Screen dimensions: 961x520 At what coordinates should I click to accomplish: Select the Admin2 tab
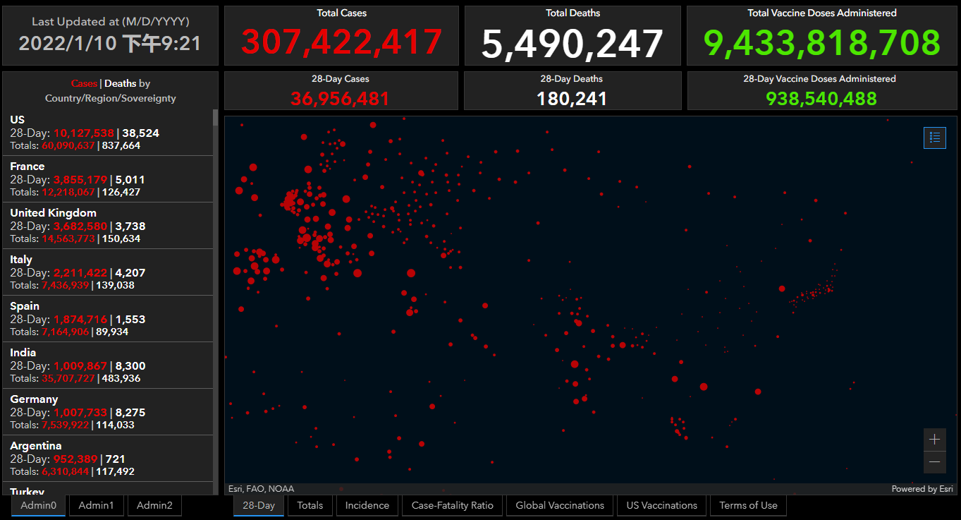coord(154,505)
